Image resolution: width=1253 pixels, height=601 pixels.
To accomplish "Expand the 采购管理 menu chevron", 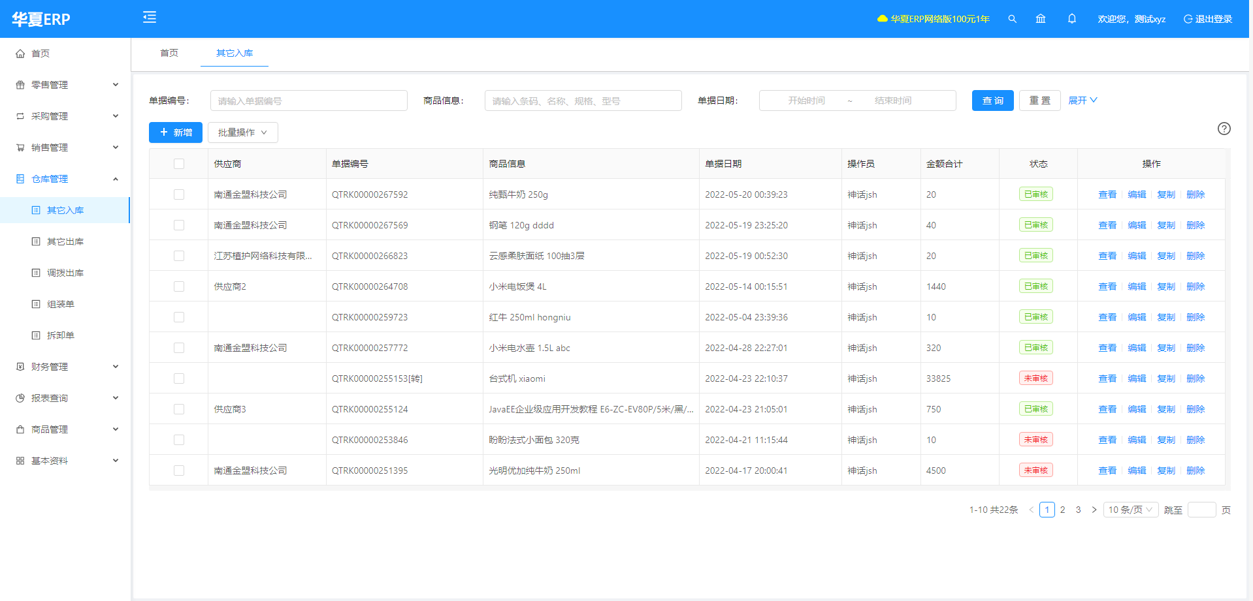I will (x=116, y=116).
